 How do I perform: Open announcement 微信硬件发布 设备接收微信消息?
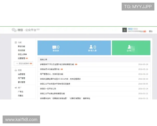(x=65, y=98)
